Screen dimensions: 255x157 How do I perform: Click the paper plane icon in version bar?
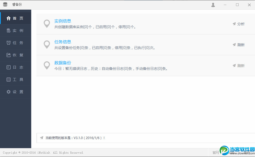pos(42,138)
